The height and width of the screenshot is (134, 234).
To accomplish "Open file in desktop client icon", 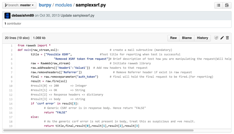I will click(x=216, y=38).
